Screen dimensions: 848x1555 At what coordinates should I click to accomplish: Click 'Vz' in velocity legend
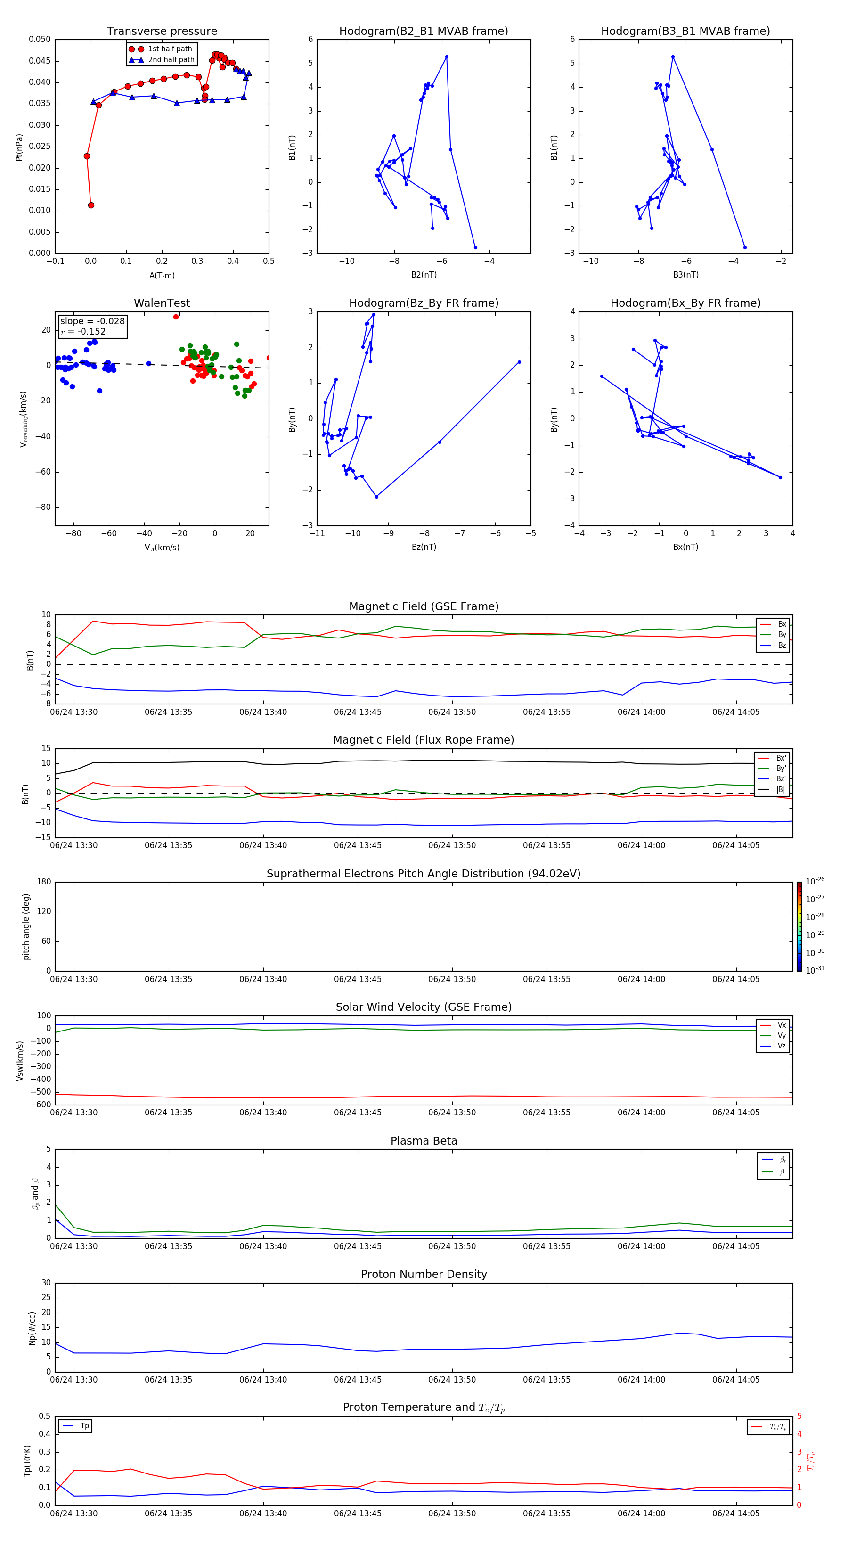pyautogui.click(x=774, y=1046)
